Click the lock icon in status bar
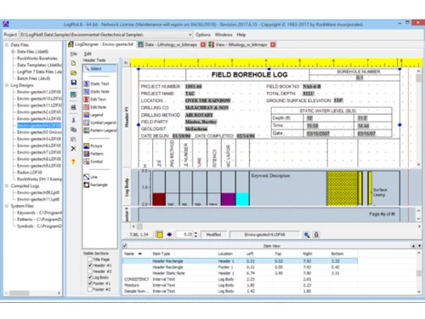The image size is (425, 319). pos(316,235)
